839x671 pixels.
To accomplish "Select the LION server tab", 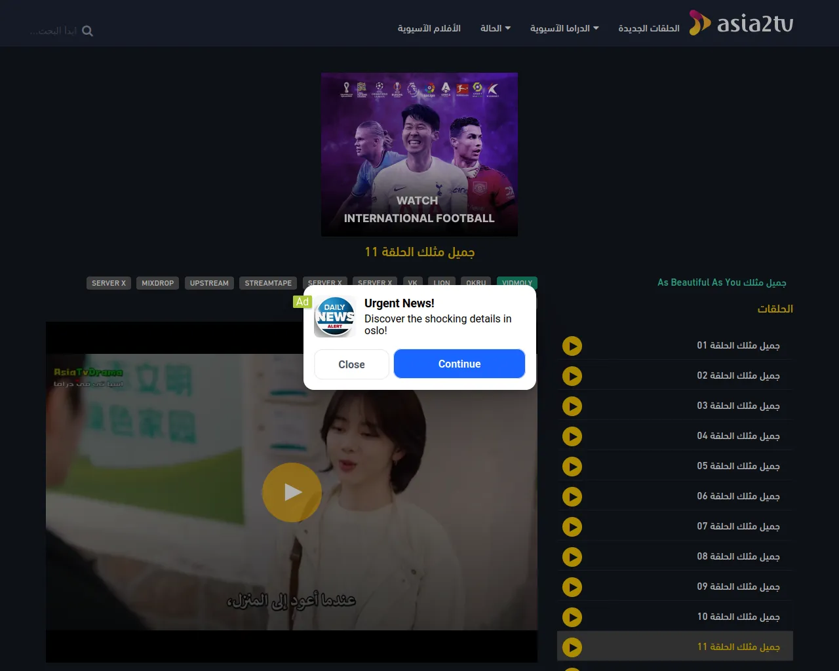I will click(442, 282).
